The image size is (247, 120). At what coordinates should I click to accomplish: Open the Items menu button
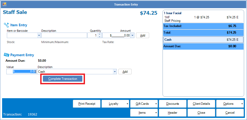[x=144, y=113]
